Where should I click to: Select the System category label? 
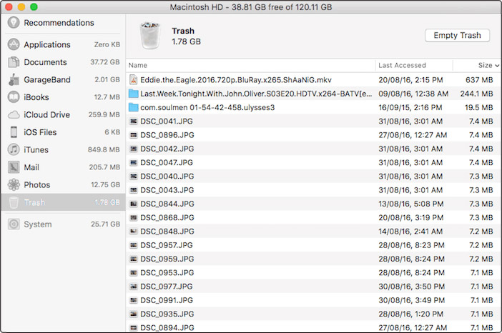38,224
